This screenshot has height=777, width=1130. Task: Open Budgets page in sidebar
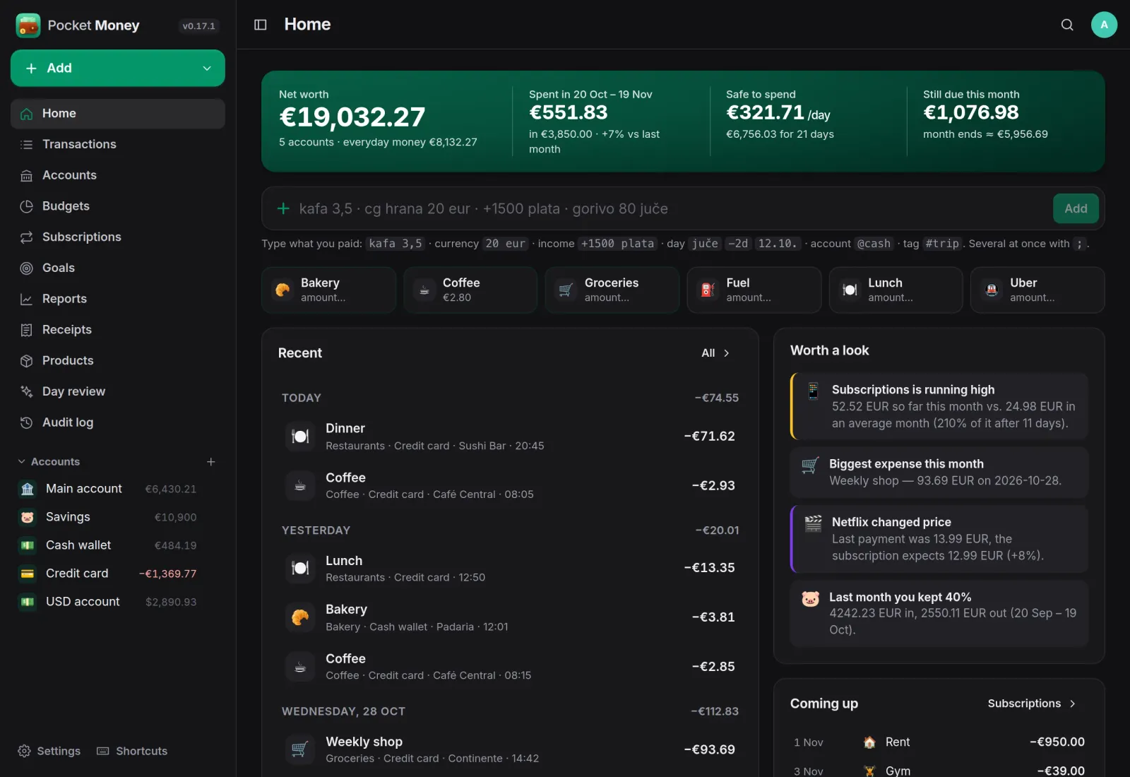tap(118, 206)
